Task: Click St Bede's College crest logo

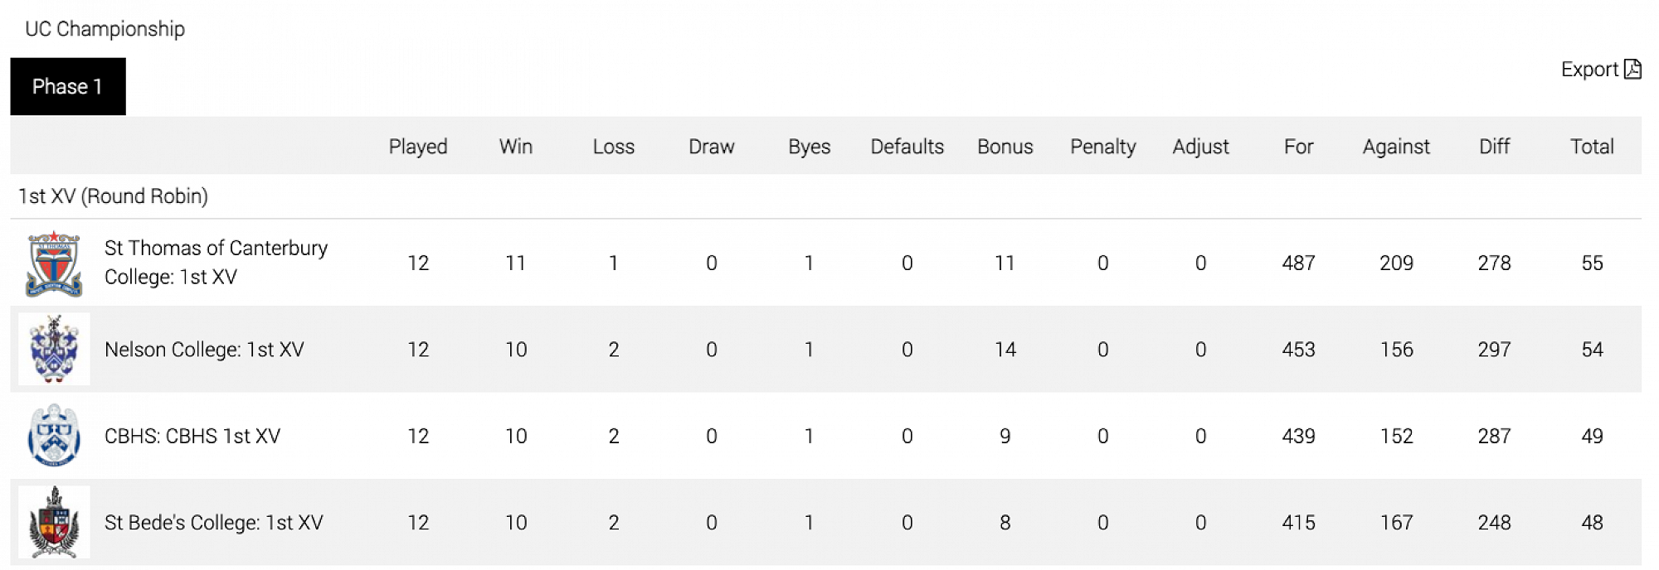Action: click(54, 522)
